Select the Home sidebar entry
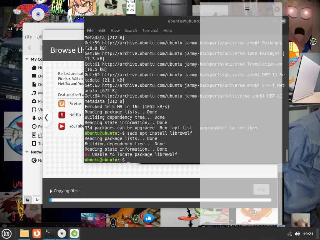Viewport: 320px width, 240px height. pyautogui.click(x=37, y=67)
